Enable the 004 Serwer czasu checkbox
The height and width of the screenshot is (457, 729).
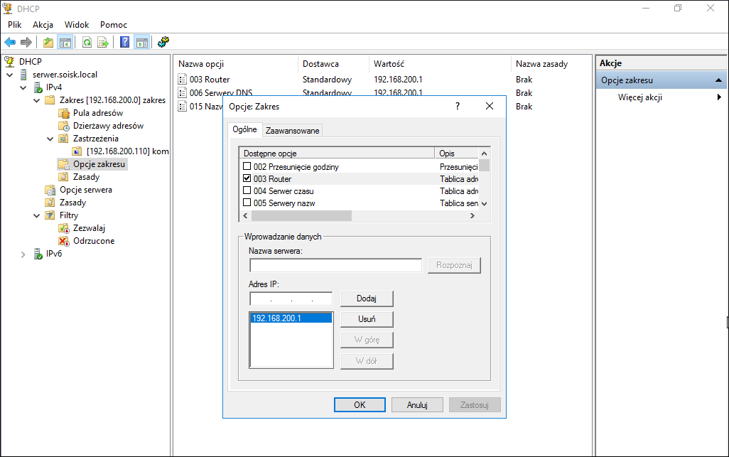pyautogui.click(x=247, y=190)
